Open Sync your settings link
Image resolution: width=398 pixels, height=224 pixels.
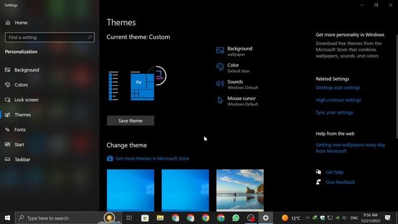(335, 113)
